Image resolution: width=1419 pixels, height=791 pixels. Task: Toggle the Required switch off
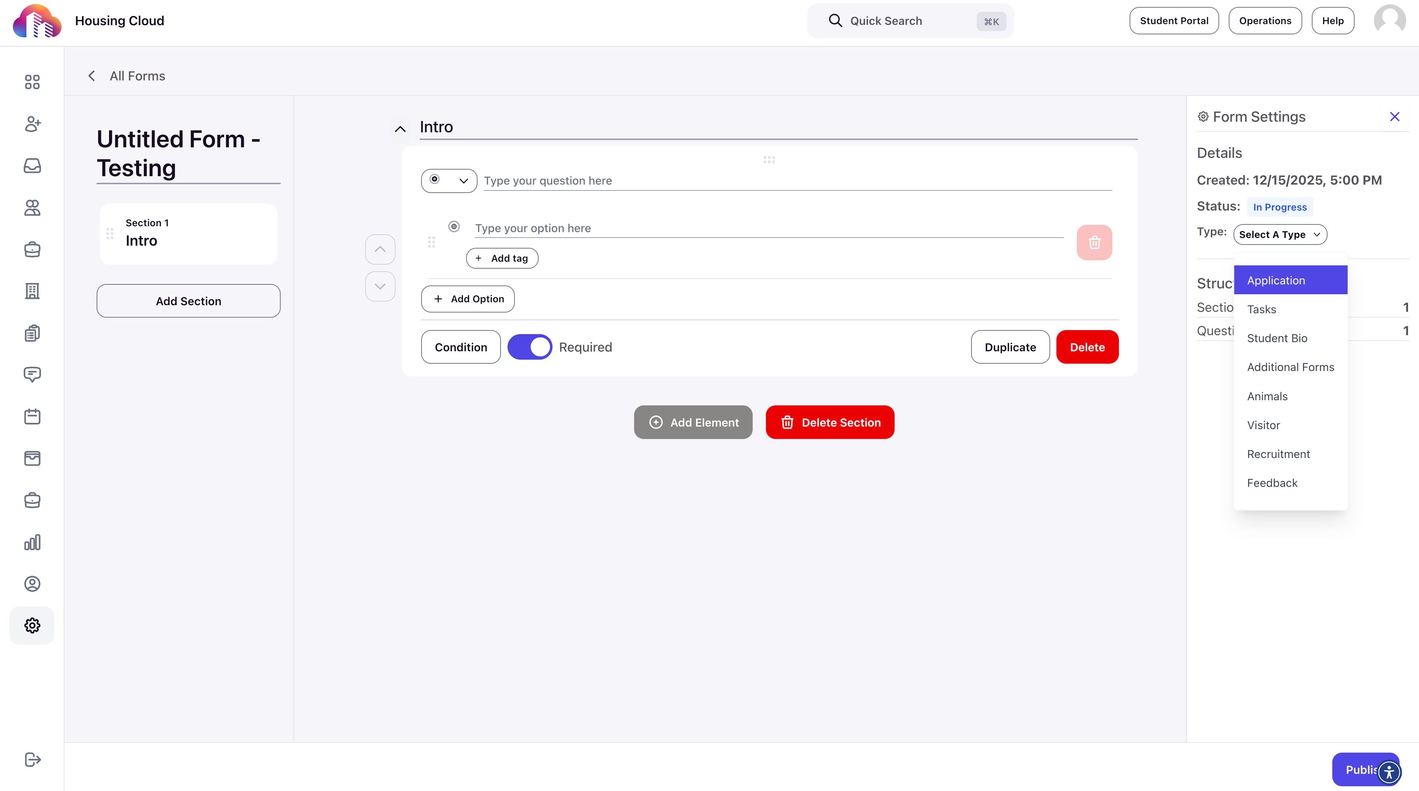[529, 347]
